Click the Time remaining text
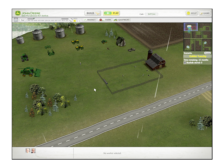This screenshot has height=168, width=224. [196, 60]
